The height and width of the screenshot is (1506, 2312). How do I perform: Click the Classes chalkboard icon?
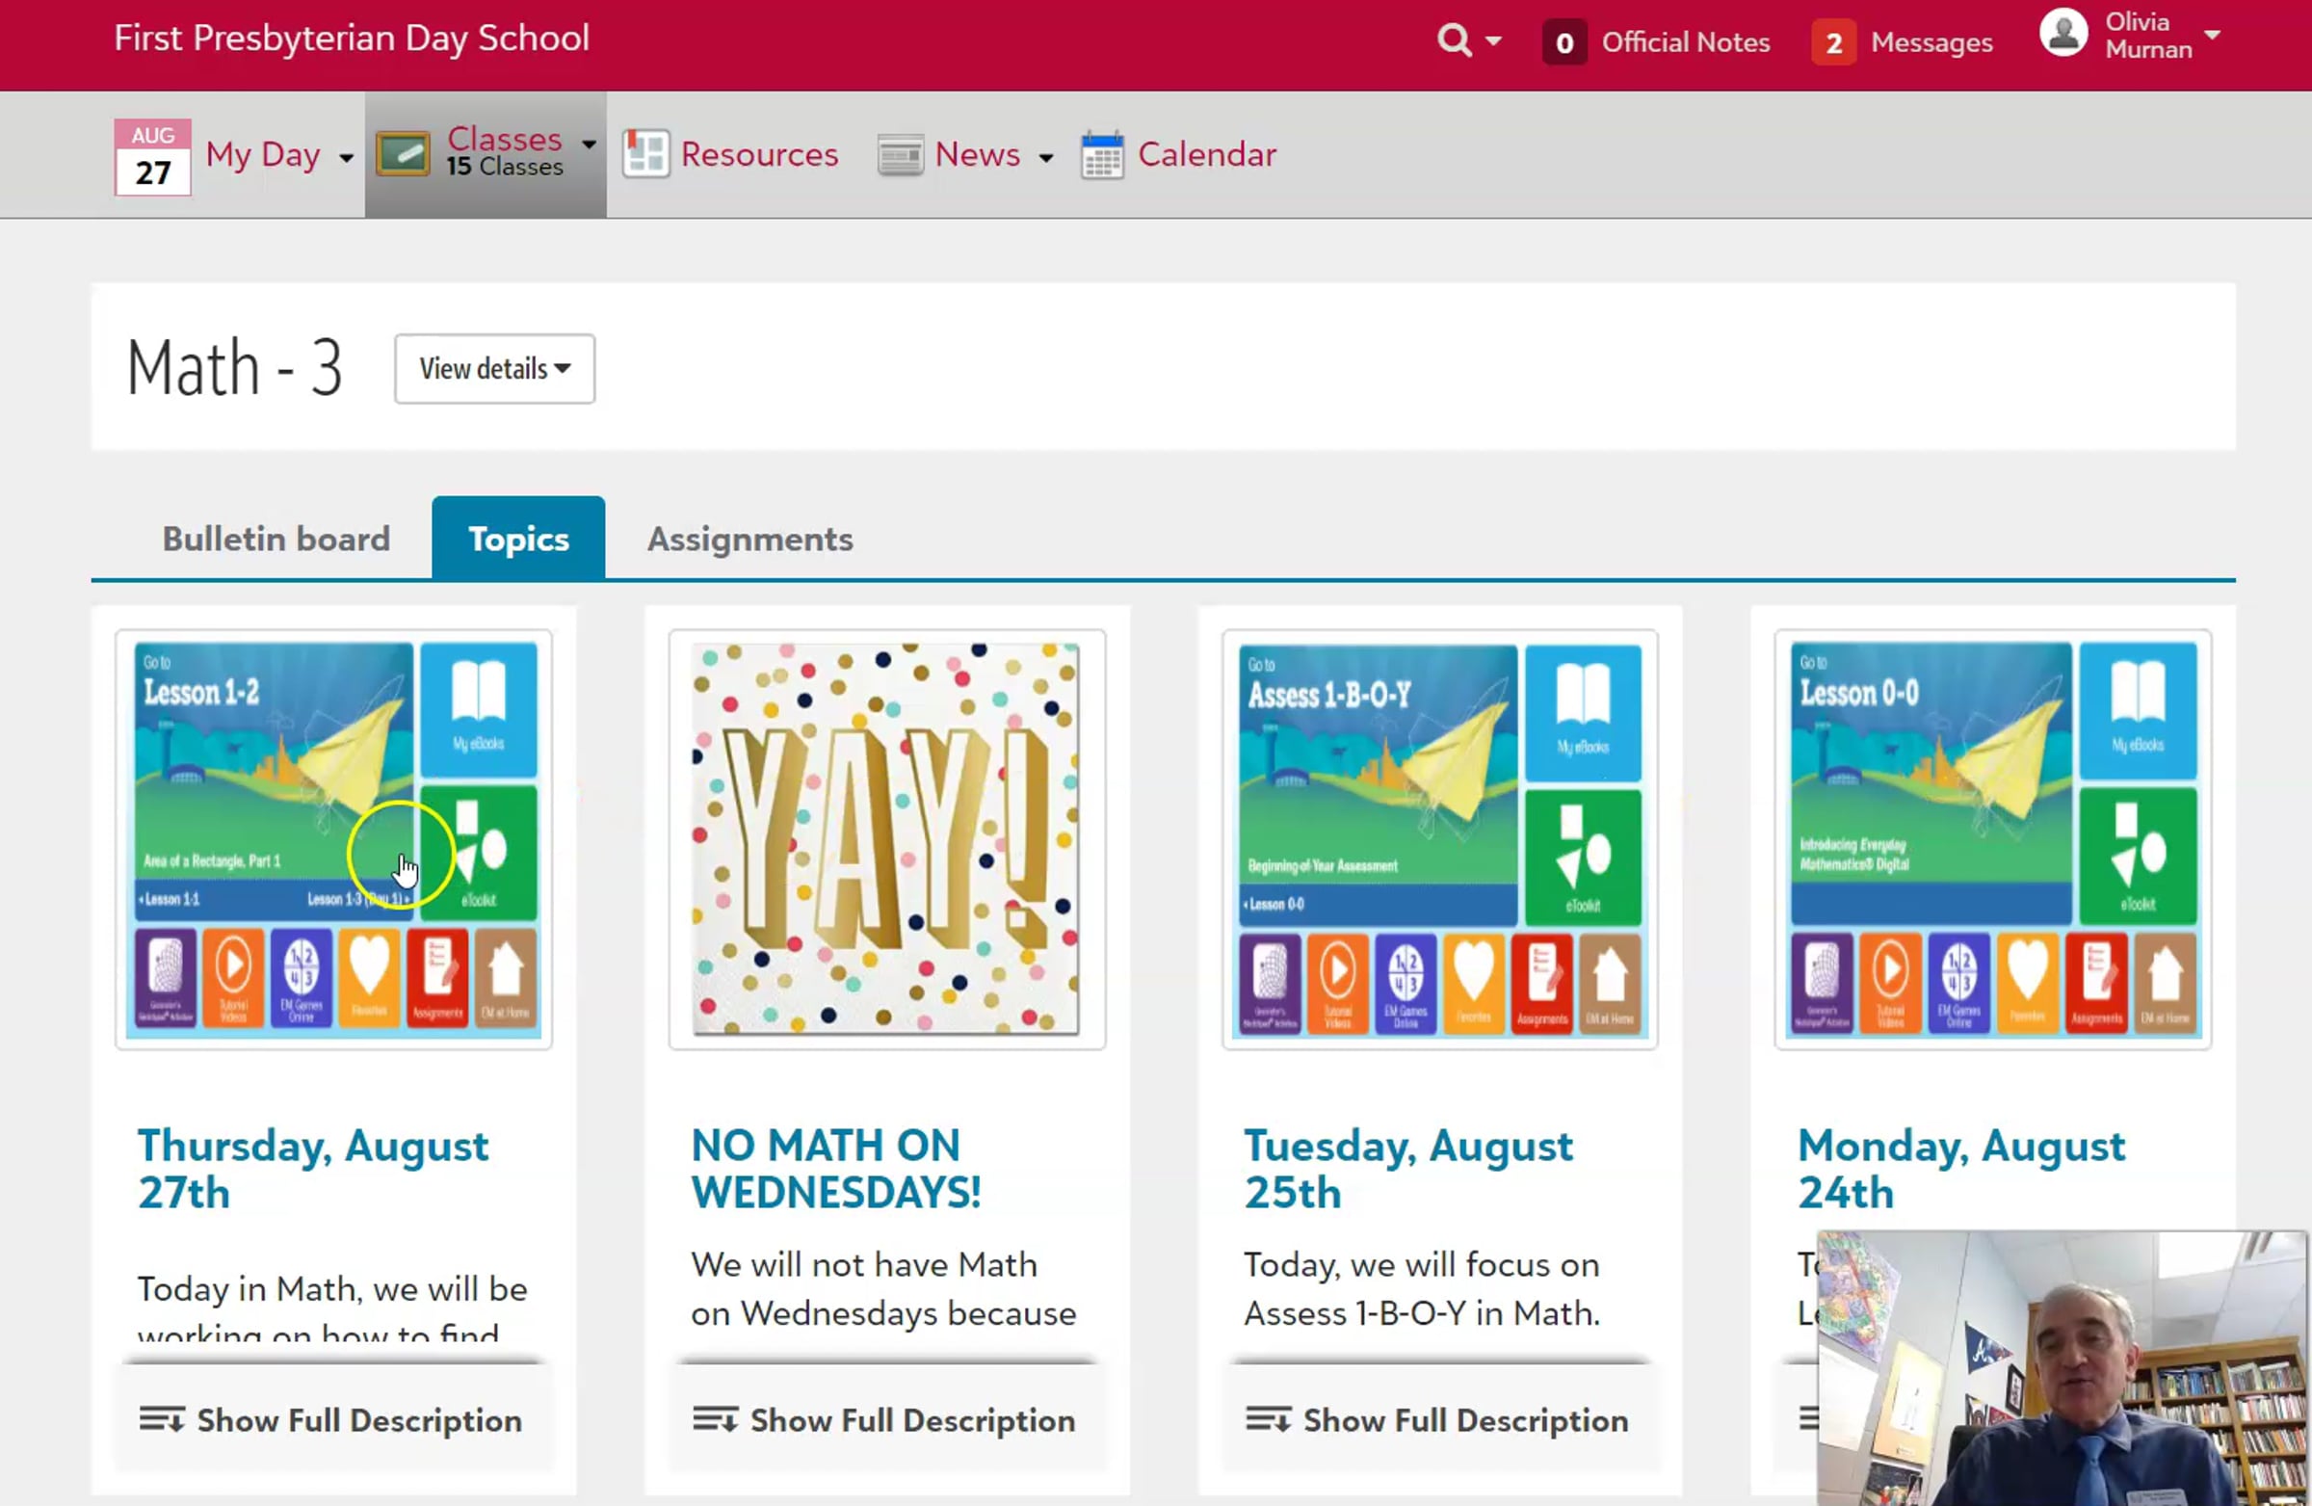tap(402, 153)
